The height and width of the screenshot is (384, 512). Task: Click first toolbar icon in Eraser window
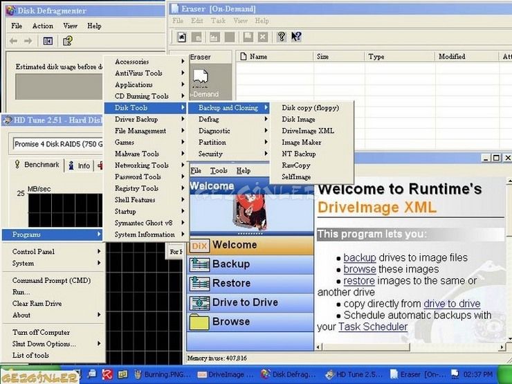point(182,37)
